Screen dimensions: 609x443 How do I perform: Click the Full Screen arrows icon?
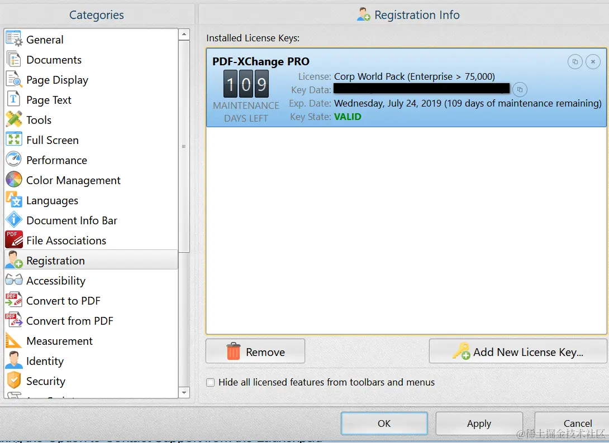click(x=14, y=139)
